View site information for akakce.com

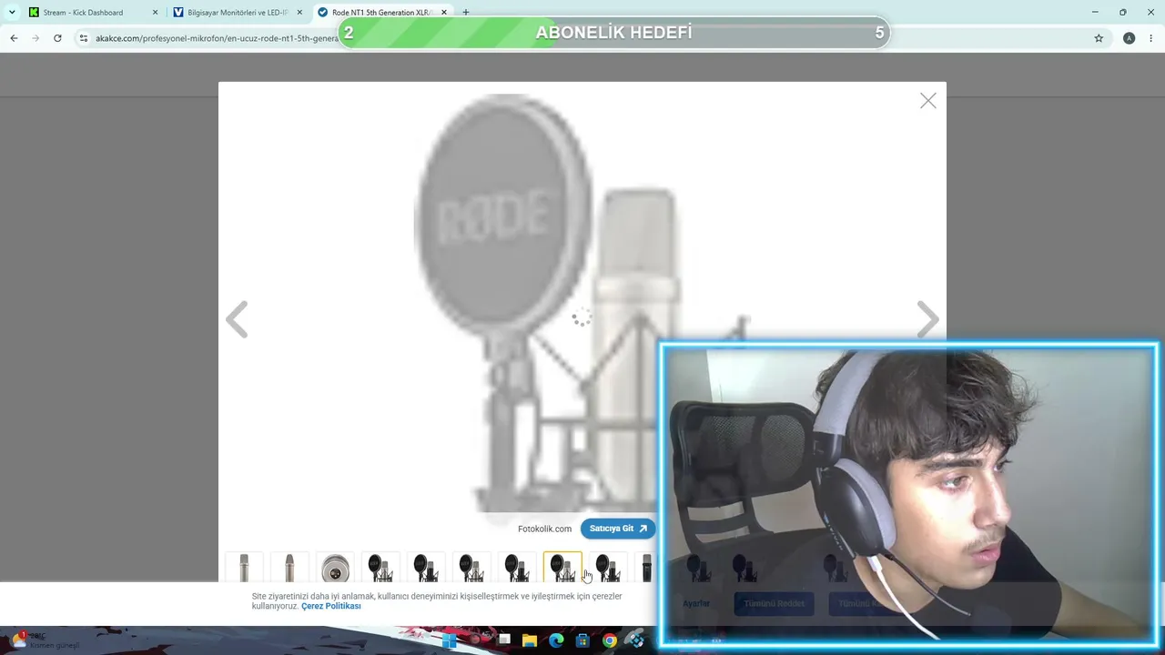[x=84, y=38]
